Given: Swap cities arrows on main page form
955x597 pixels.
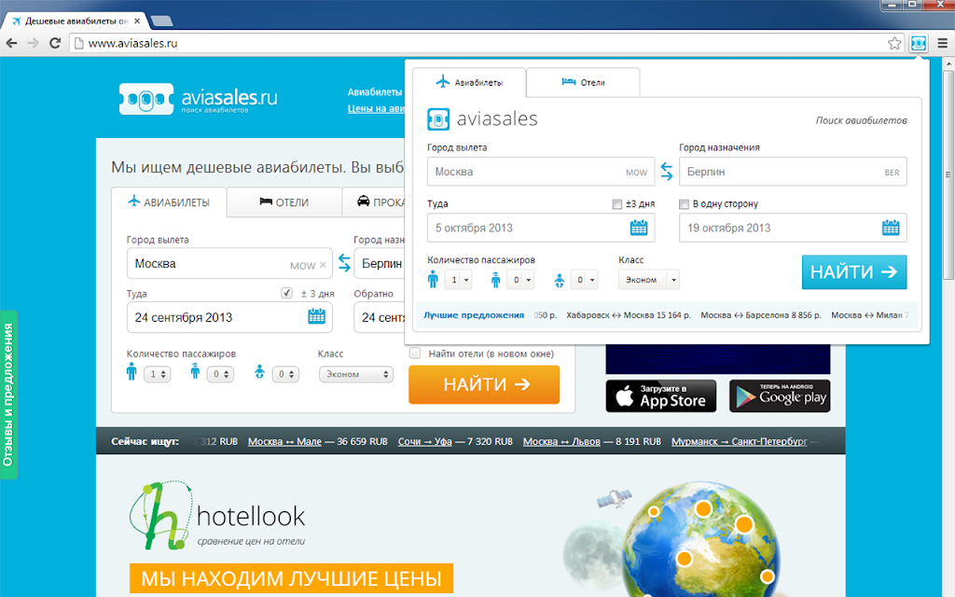Looking at the screenshot, I should coord(344,263).
